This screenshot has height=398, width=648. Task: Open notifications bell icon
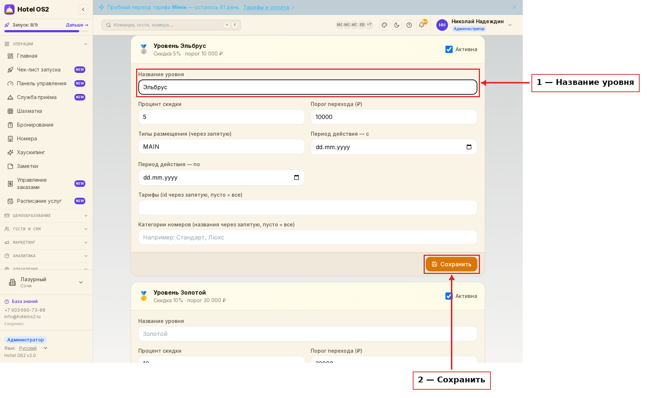coord(421,25)
